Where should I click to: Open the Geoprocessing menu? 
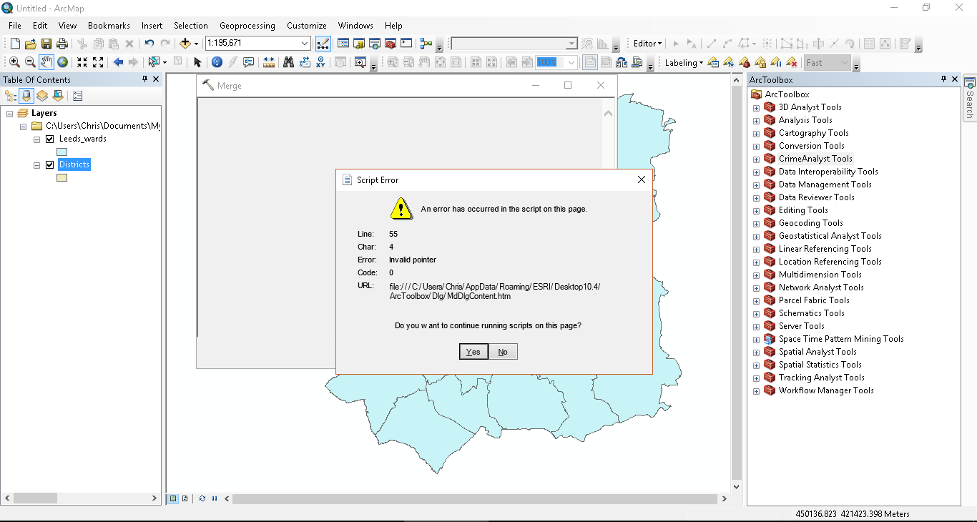point(247,26)
